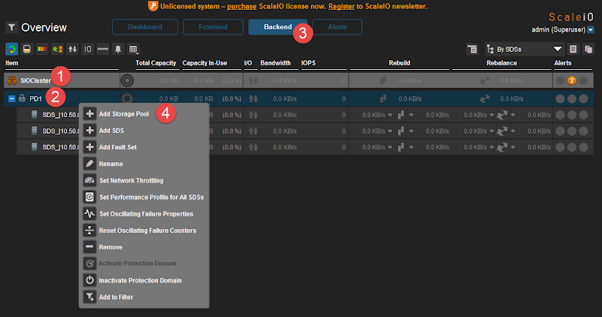Viewport: 602px width, 317px height.
Task: Click the gauge icon for Set Network Throttling
Action: point(90,180)
